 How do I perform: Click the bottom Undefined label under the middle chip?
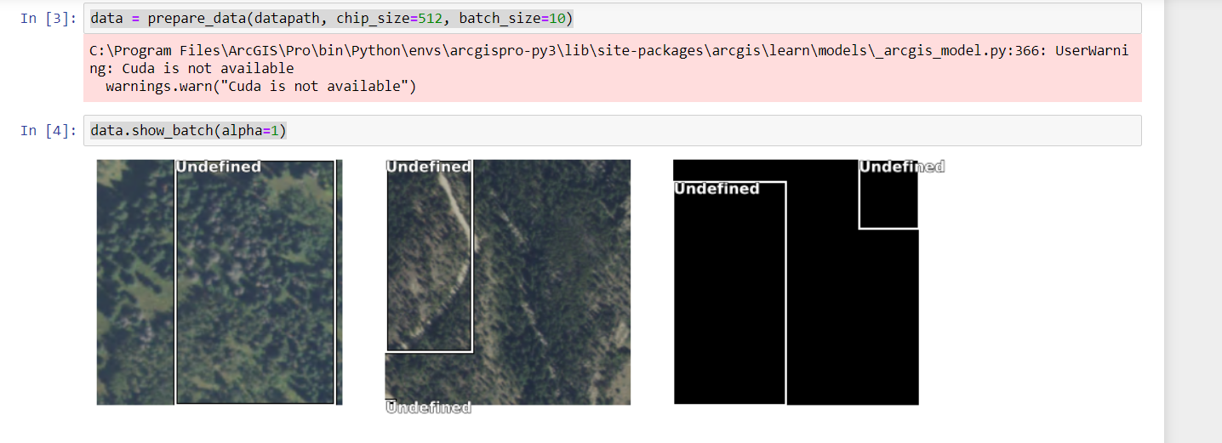click(428, 407)
